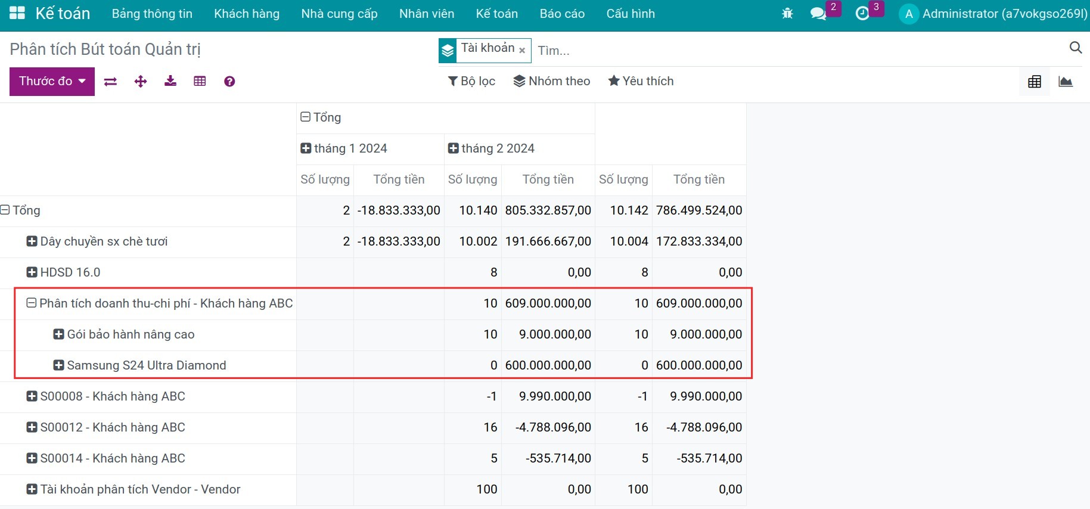Open the Nhóm theo dropdown
This screenshot has width=1090, height=509.
coord(552,81)
